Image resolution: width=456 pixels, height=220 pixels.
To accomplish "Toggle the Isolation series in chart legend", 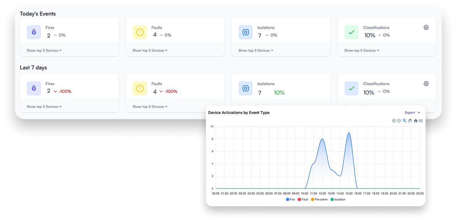I will [338, 199].
